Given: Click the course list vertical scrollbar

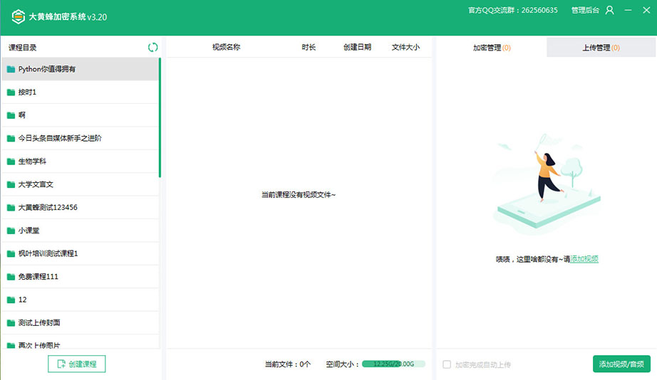Looking at the screenshot, I should (x=160, y=117).
